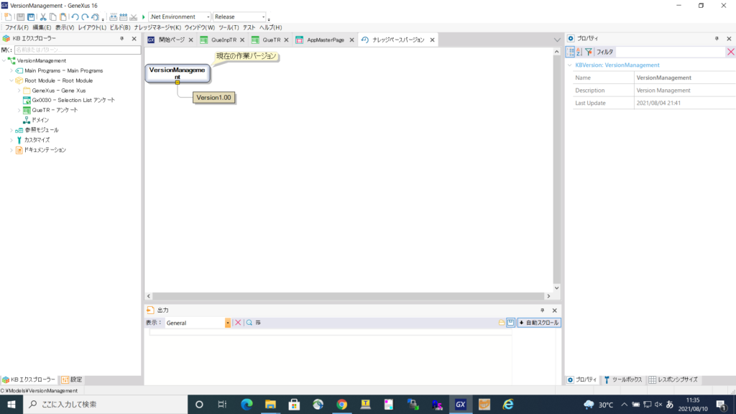736x414 pixels.
Task: Expand the Main Programs tree node
Action: click(x=11, y=71)
